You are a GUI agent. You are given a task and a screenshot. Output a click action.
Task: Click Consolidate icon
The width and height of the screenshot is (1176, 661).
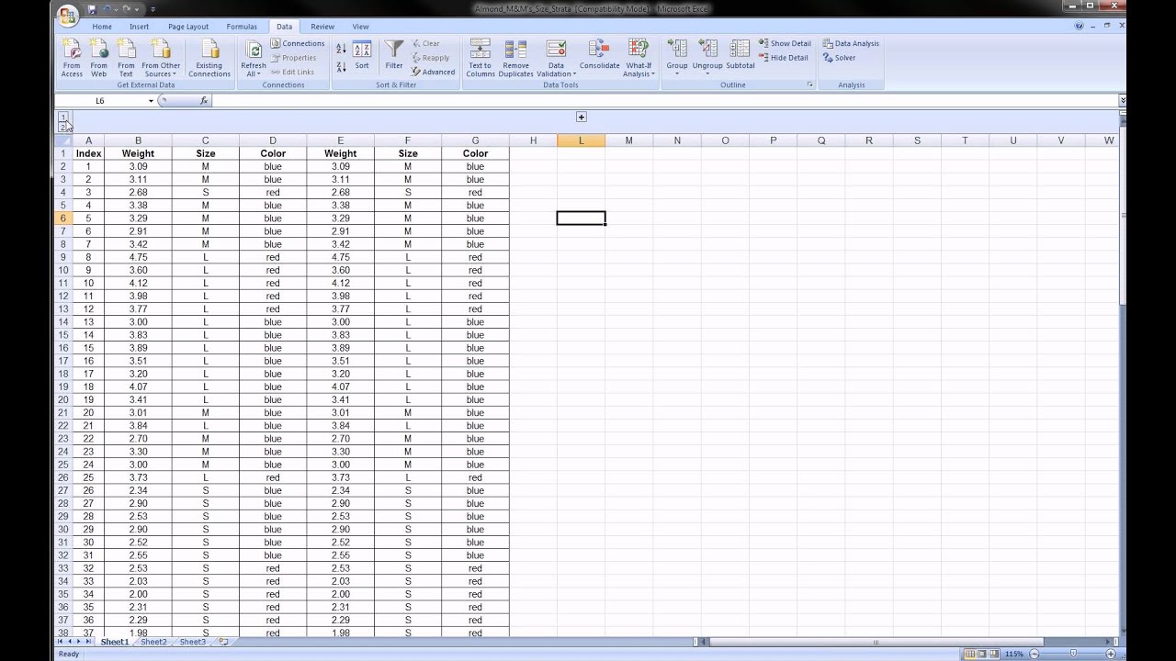pyautogui.click(x=599, y=55)
